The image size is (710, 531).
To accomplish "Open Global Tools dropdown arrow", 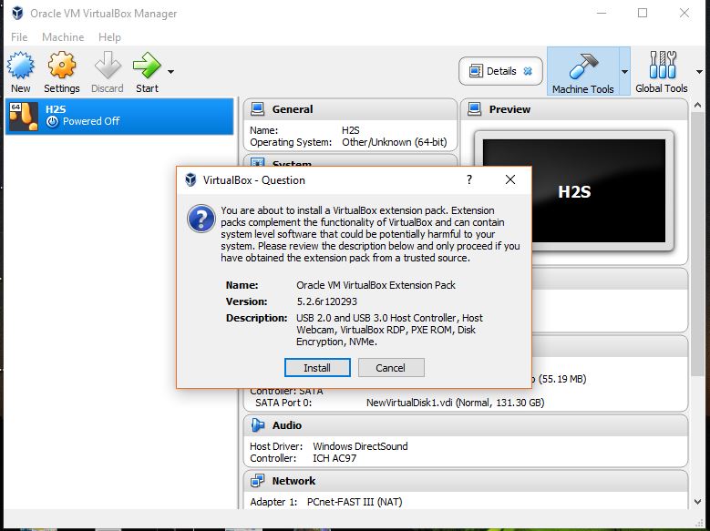I will tap(699, 72).
